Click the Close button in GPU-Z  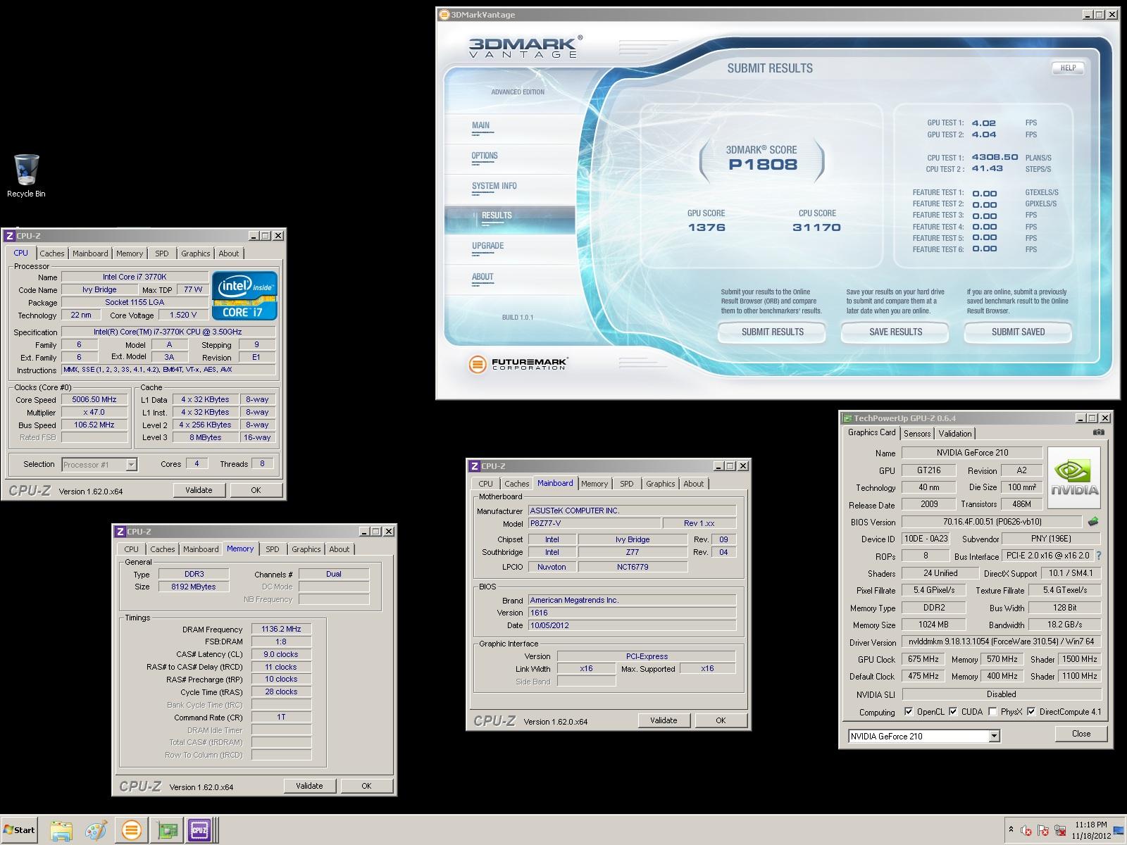point(1081,734)
